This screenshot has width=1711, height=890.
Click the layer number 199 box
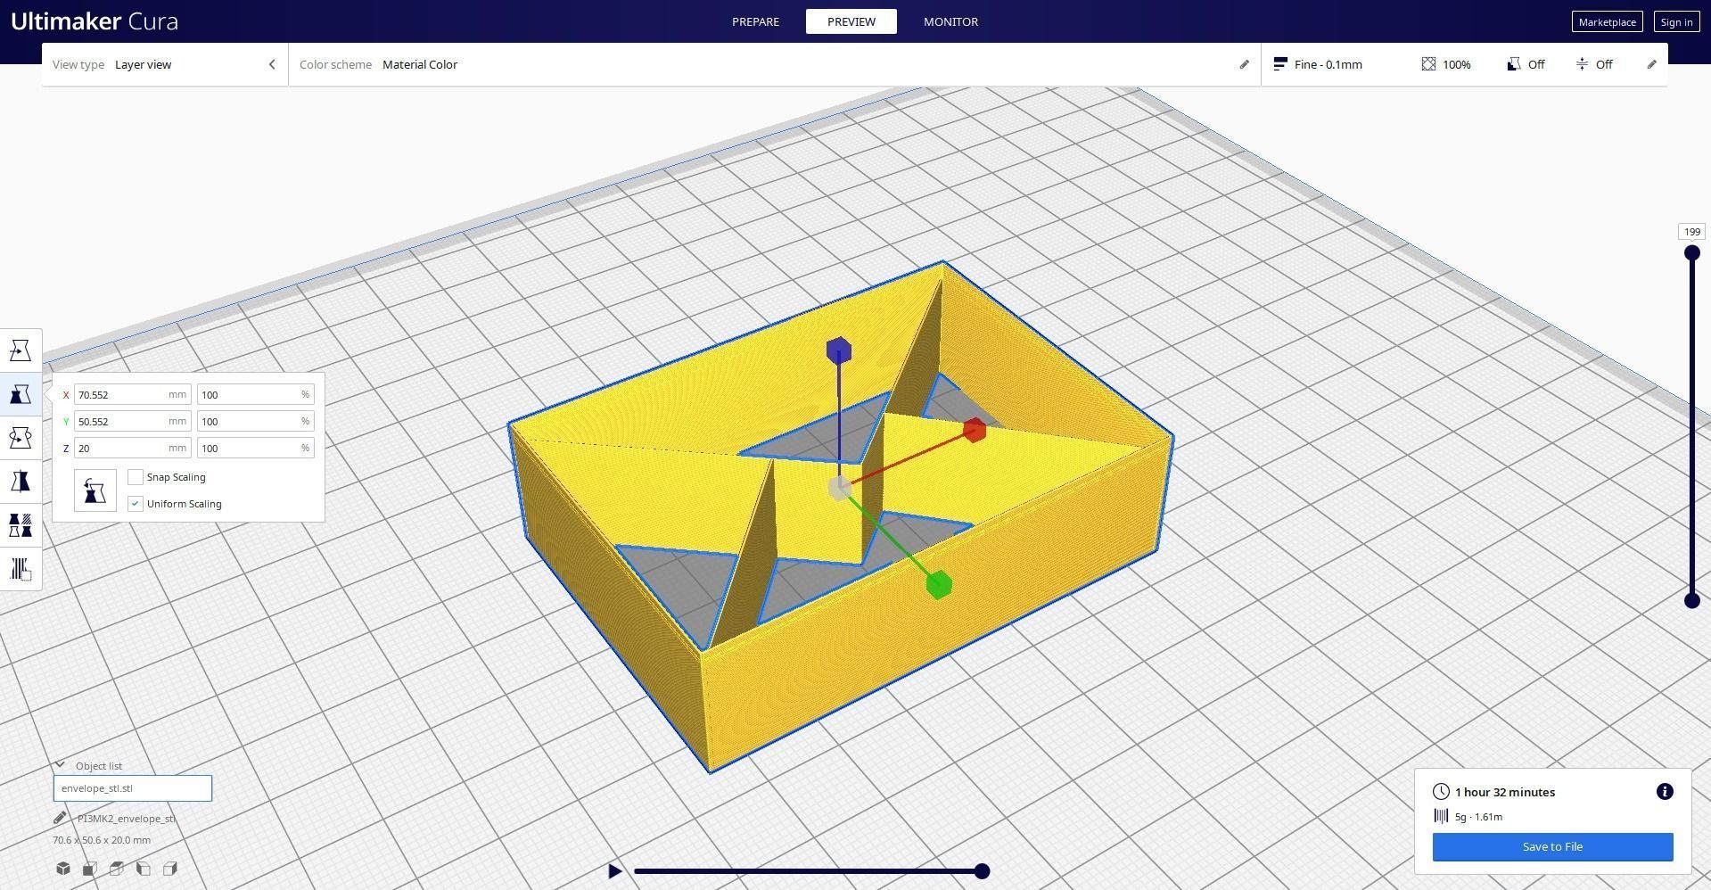coord(1691,232)
